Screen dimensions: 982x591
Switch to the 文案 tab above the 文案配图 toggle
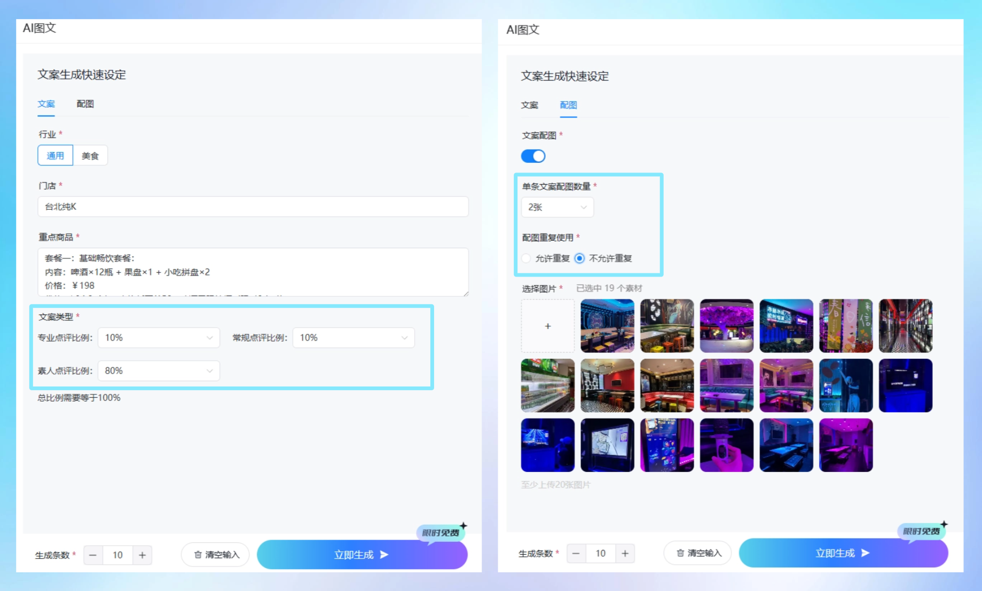coord(529,105)
